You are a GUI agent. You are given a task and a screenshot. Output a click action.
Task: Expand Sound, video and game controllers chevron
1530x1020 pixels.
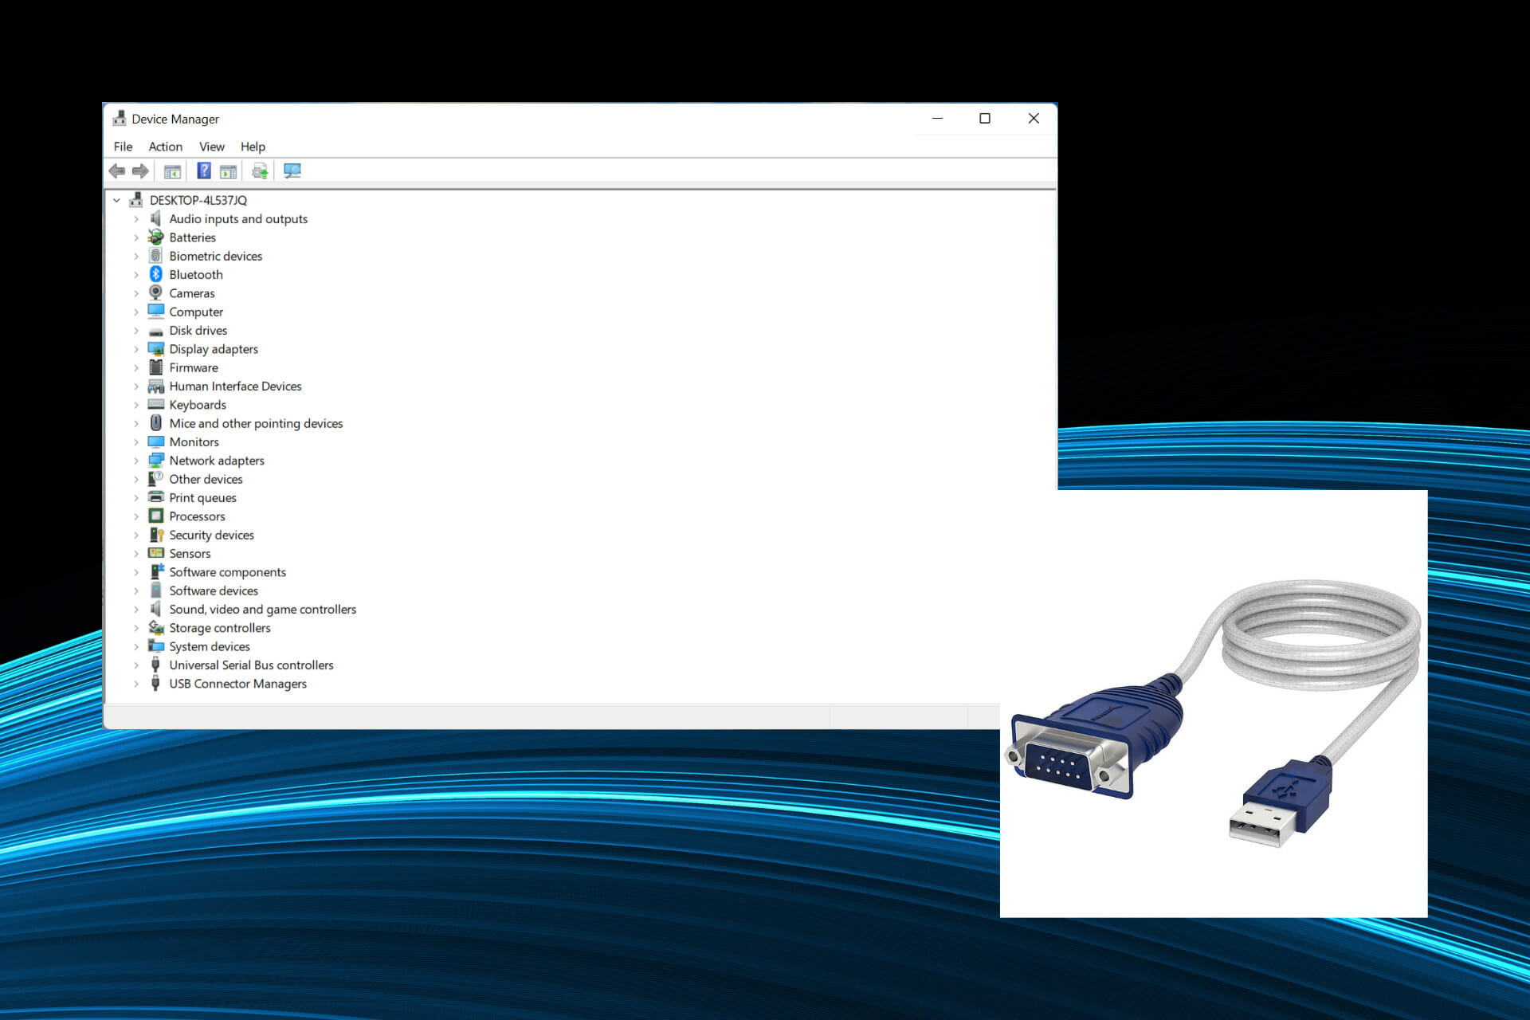pyautogui.click(x=136, y=609)
